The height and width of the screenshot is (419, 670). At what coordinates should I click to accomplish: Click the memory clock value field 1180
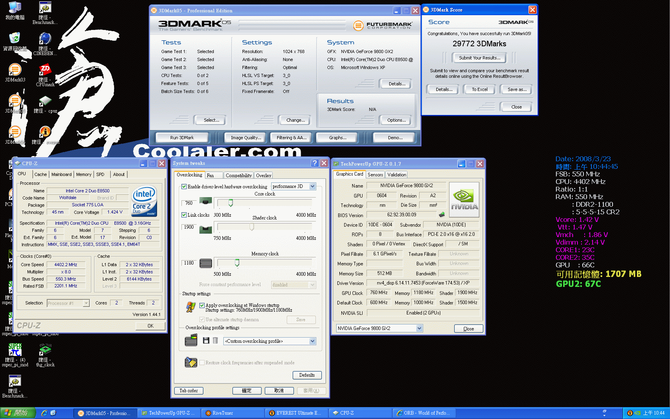click(x=189, y=263)
